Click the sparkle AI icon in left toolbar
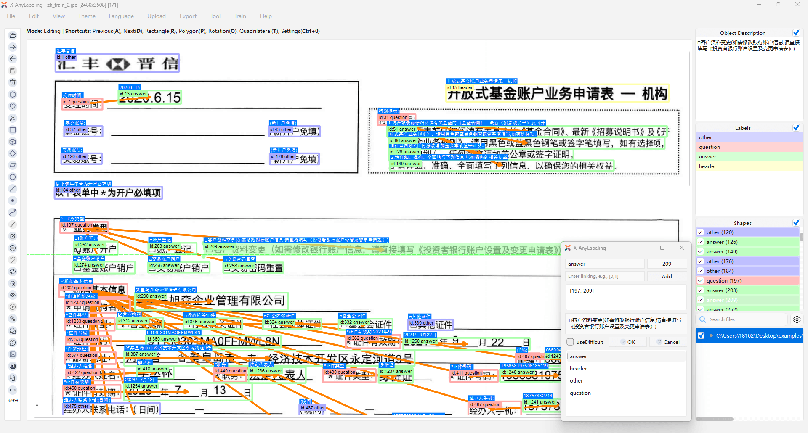 13,319
